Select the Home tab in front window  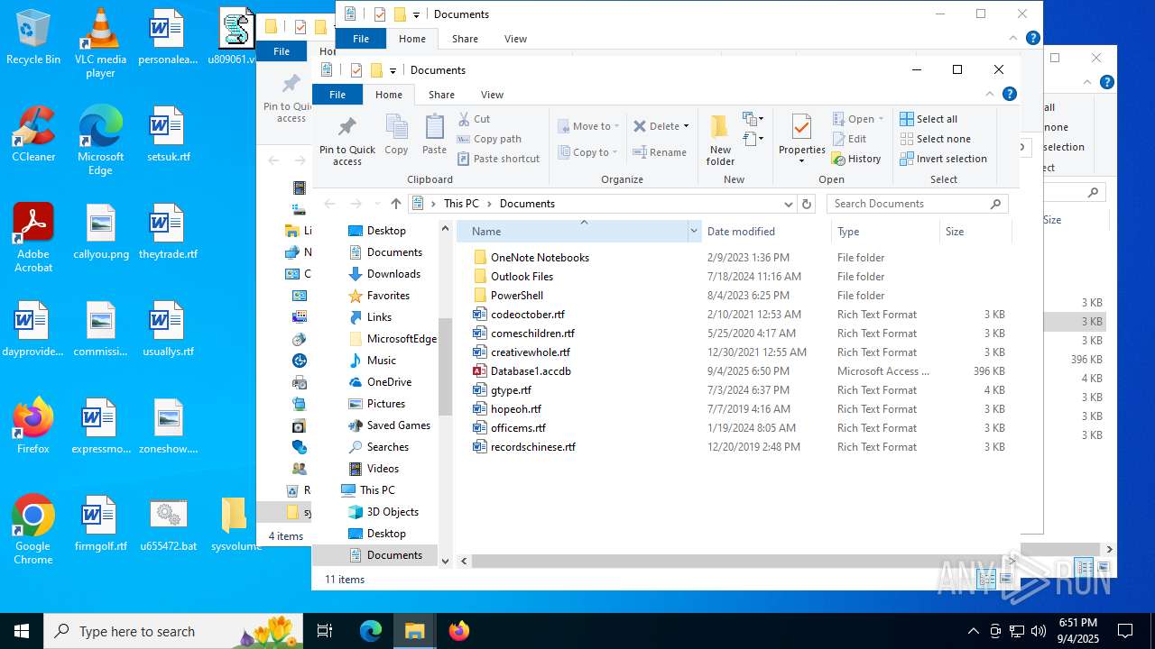pos(389,95)
